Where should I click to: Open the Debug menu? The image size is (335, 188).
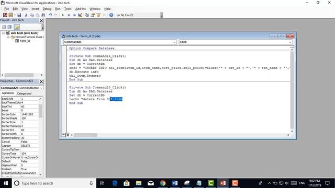click(47, 9)
